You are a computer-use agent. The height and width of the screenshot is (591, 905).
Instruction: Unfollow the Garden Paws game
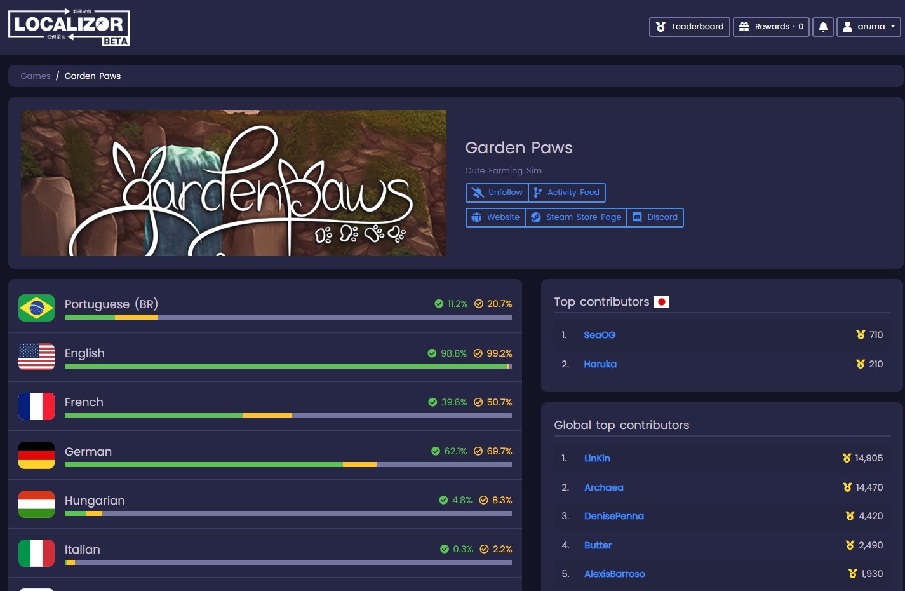[x=497, y=193]
